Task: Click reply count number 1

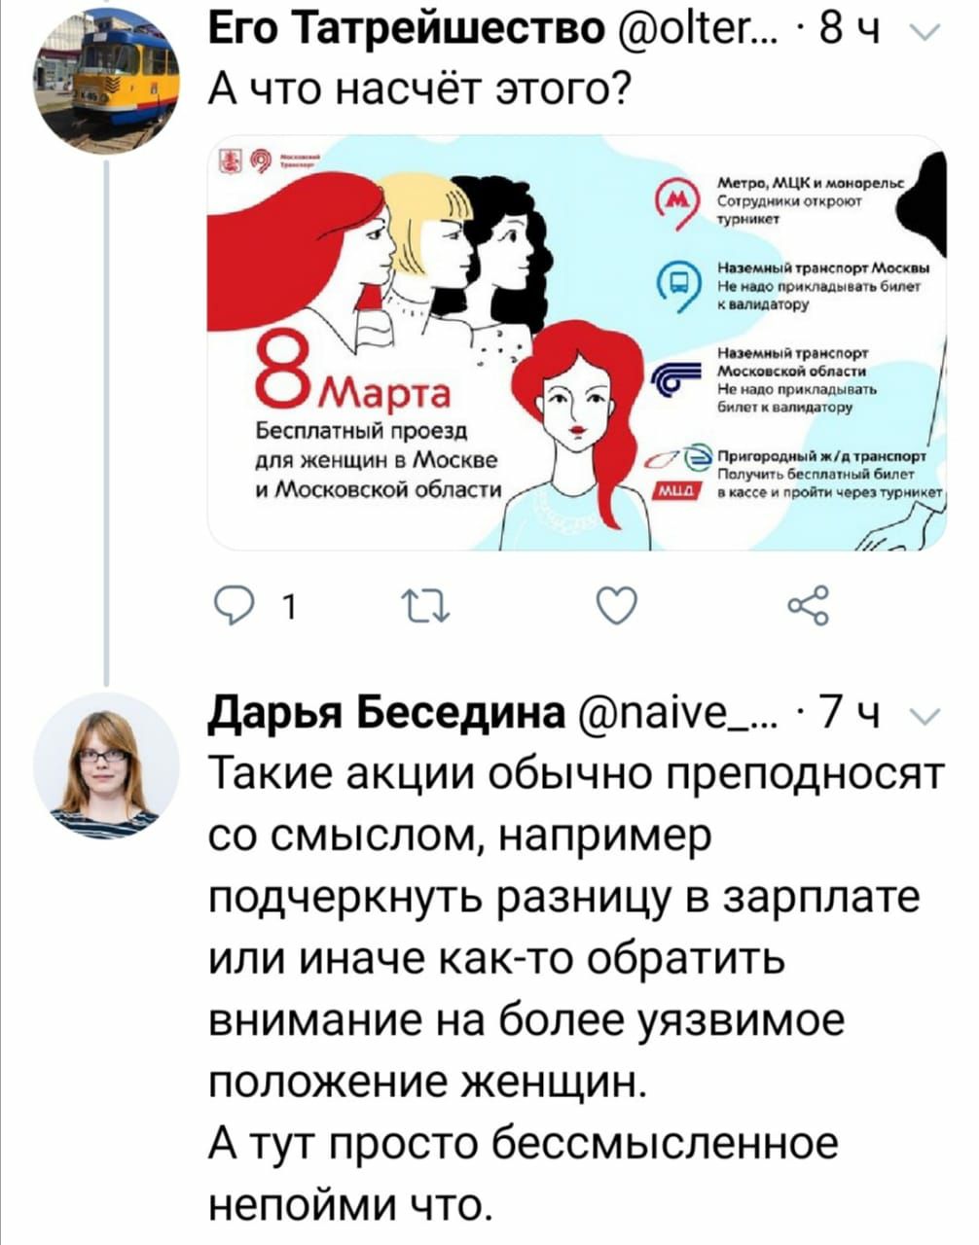Action: pos(286,610)
